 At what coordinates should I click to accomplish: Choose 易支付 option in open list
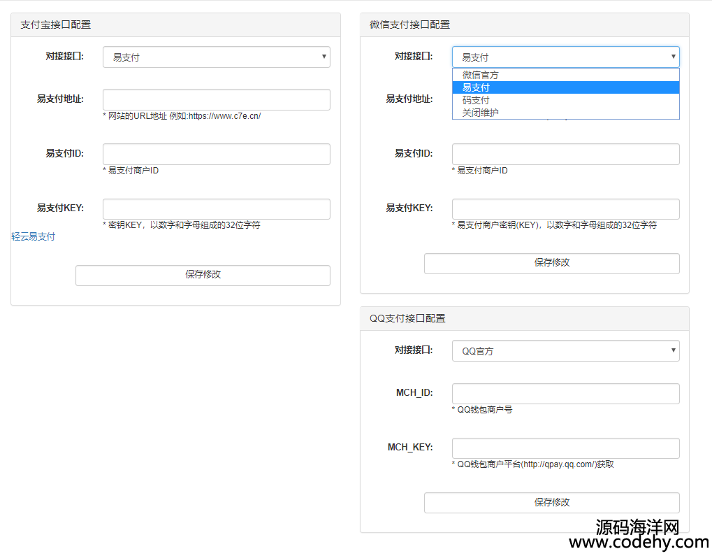click(x=477, y=87)
